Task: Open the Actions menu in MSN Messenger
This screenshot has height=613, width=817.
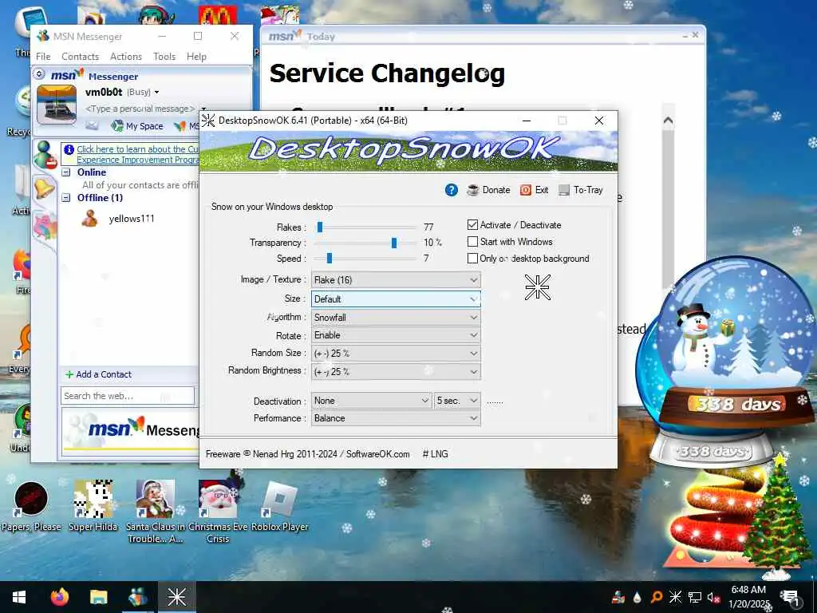Action: 125,57
